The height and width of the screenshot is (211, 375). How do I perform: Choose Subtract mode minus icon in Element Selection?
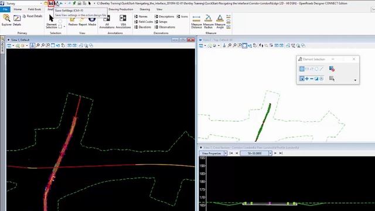312,79
